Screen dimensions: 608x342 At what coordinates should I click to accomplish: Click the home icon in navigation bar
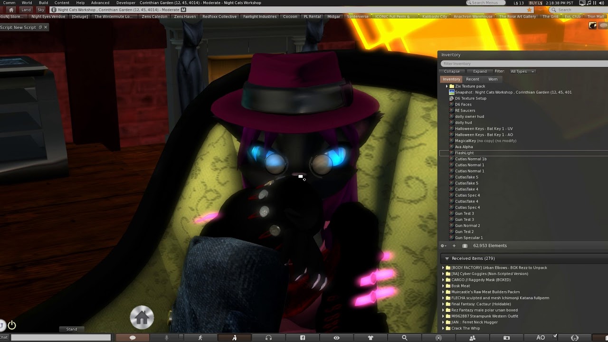(11, 9)
